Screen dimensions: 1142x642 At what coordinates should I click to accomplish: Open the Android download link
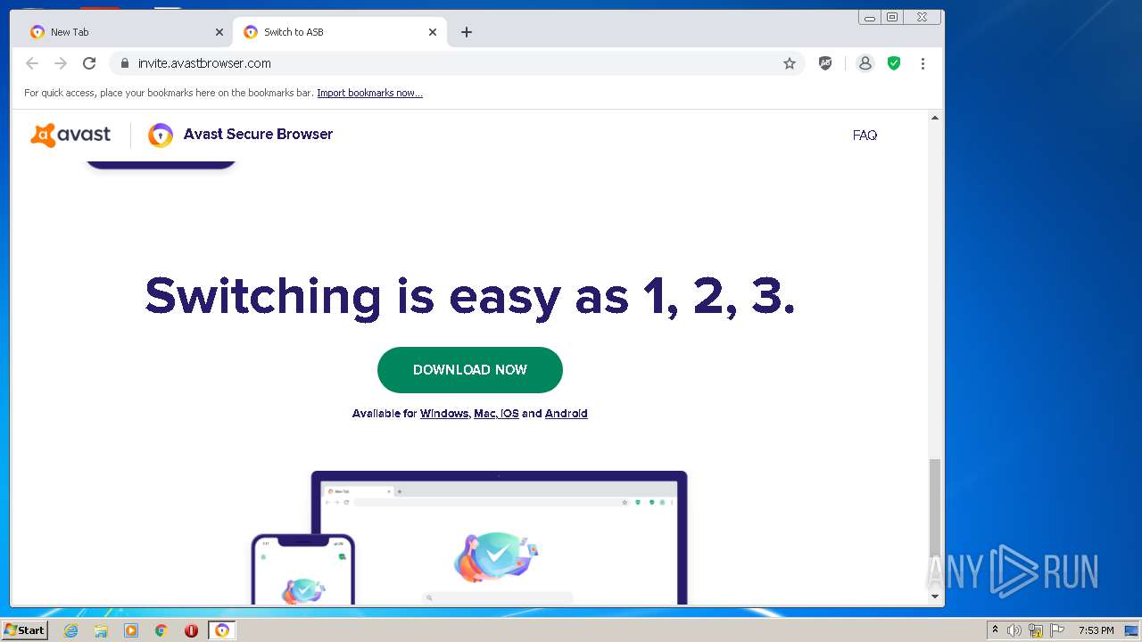click(566, 414)
